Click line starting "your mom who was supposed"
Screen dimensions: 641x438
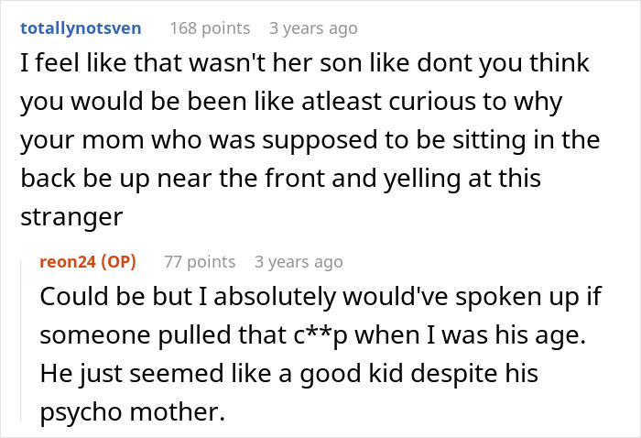point(310,140)
